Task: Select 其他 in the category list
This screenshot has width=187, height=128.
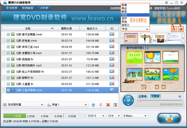Action: tap(135, 21)
